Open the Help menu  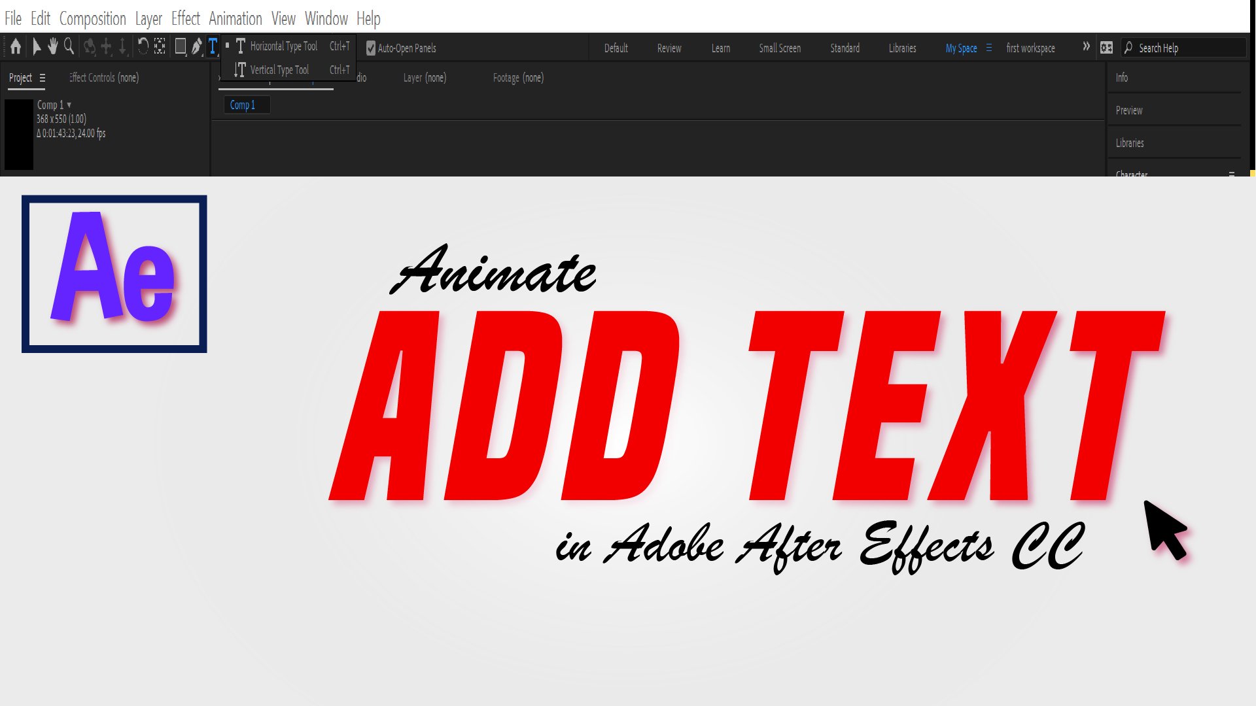click(368, 18)
